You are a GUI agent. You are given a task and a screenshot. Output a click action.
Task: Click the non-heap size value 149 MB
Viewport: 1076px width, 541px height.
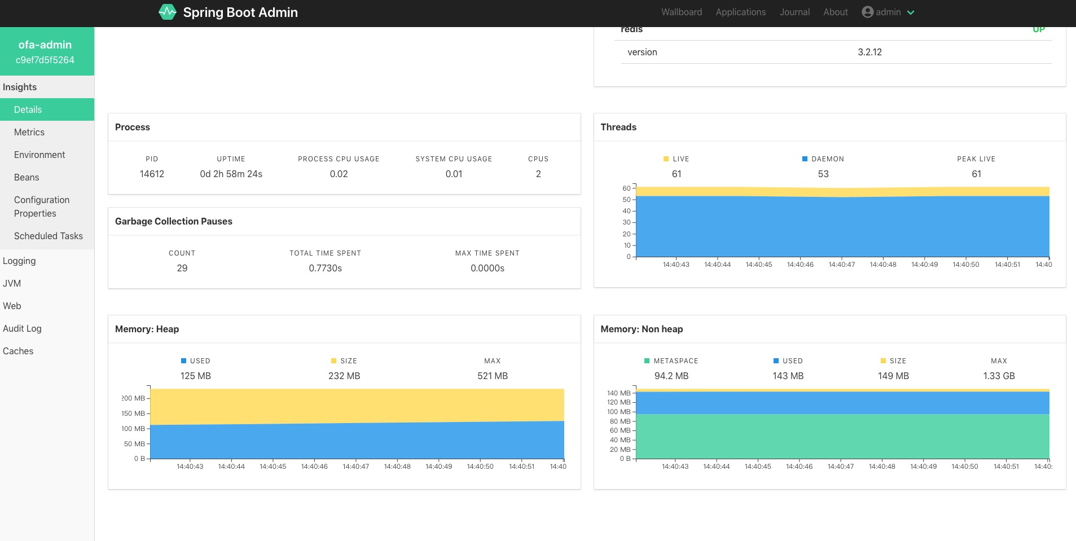[x=893, y=376]
